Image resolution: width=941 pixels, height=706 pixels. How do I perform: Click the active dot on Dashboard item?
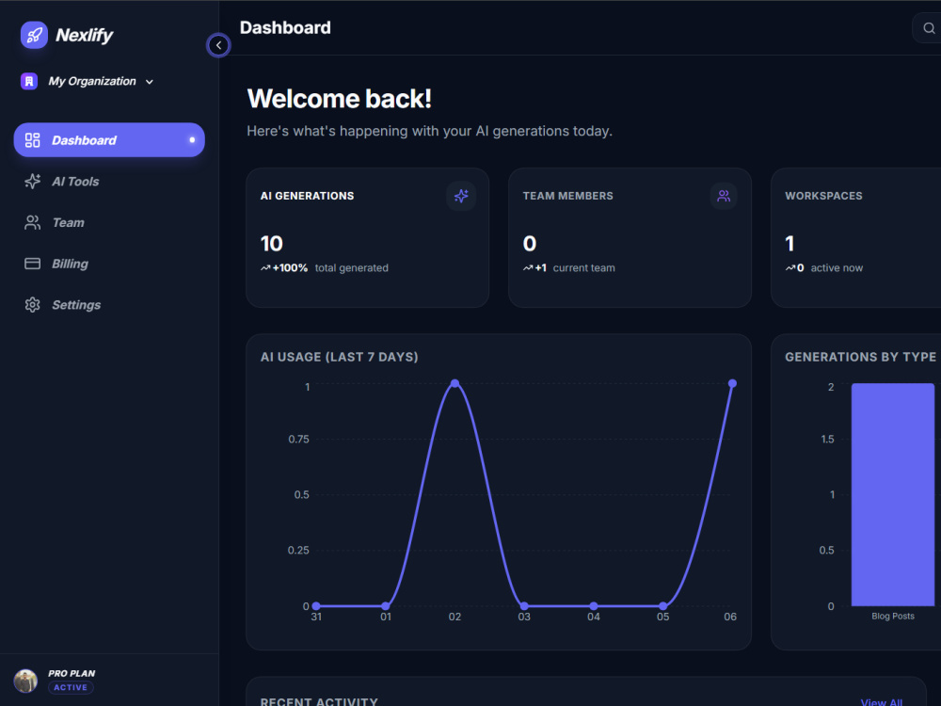(x=192, y=140)
